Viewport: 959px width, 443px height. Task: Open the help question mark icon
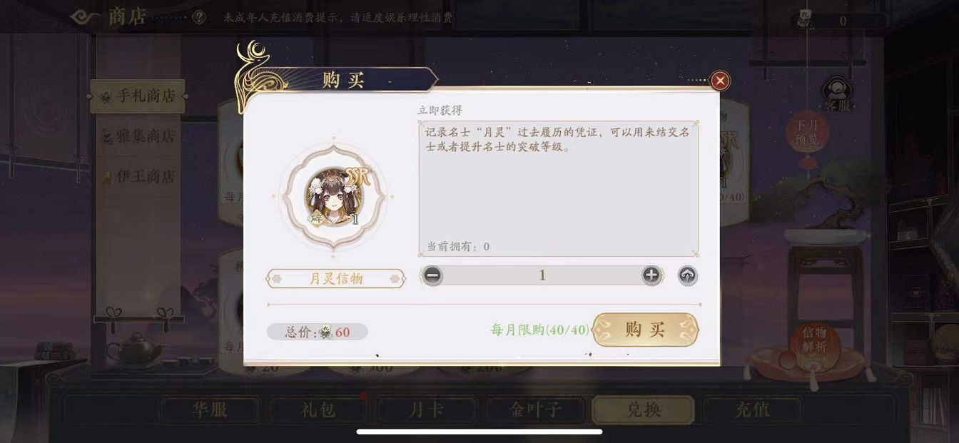click(x=199, y=17)
